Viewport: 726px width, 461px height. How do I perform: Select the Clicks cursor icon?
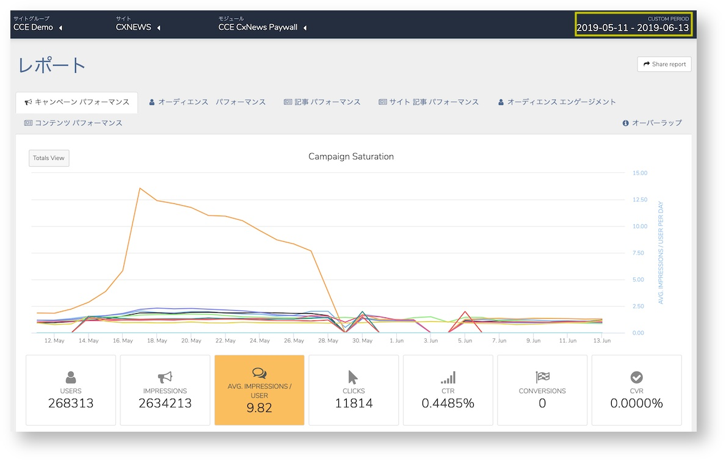point(353,377)
